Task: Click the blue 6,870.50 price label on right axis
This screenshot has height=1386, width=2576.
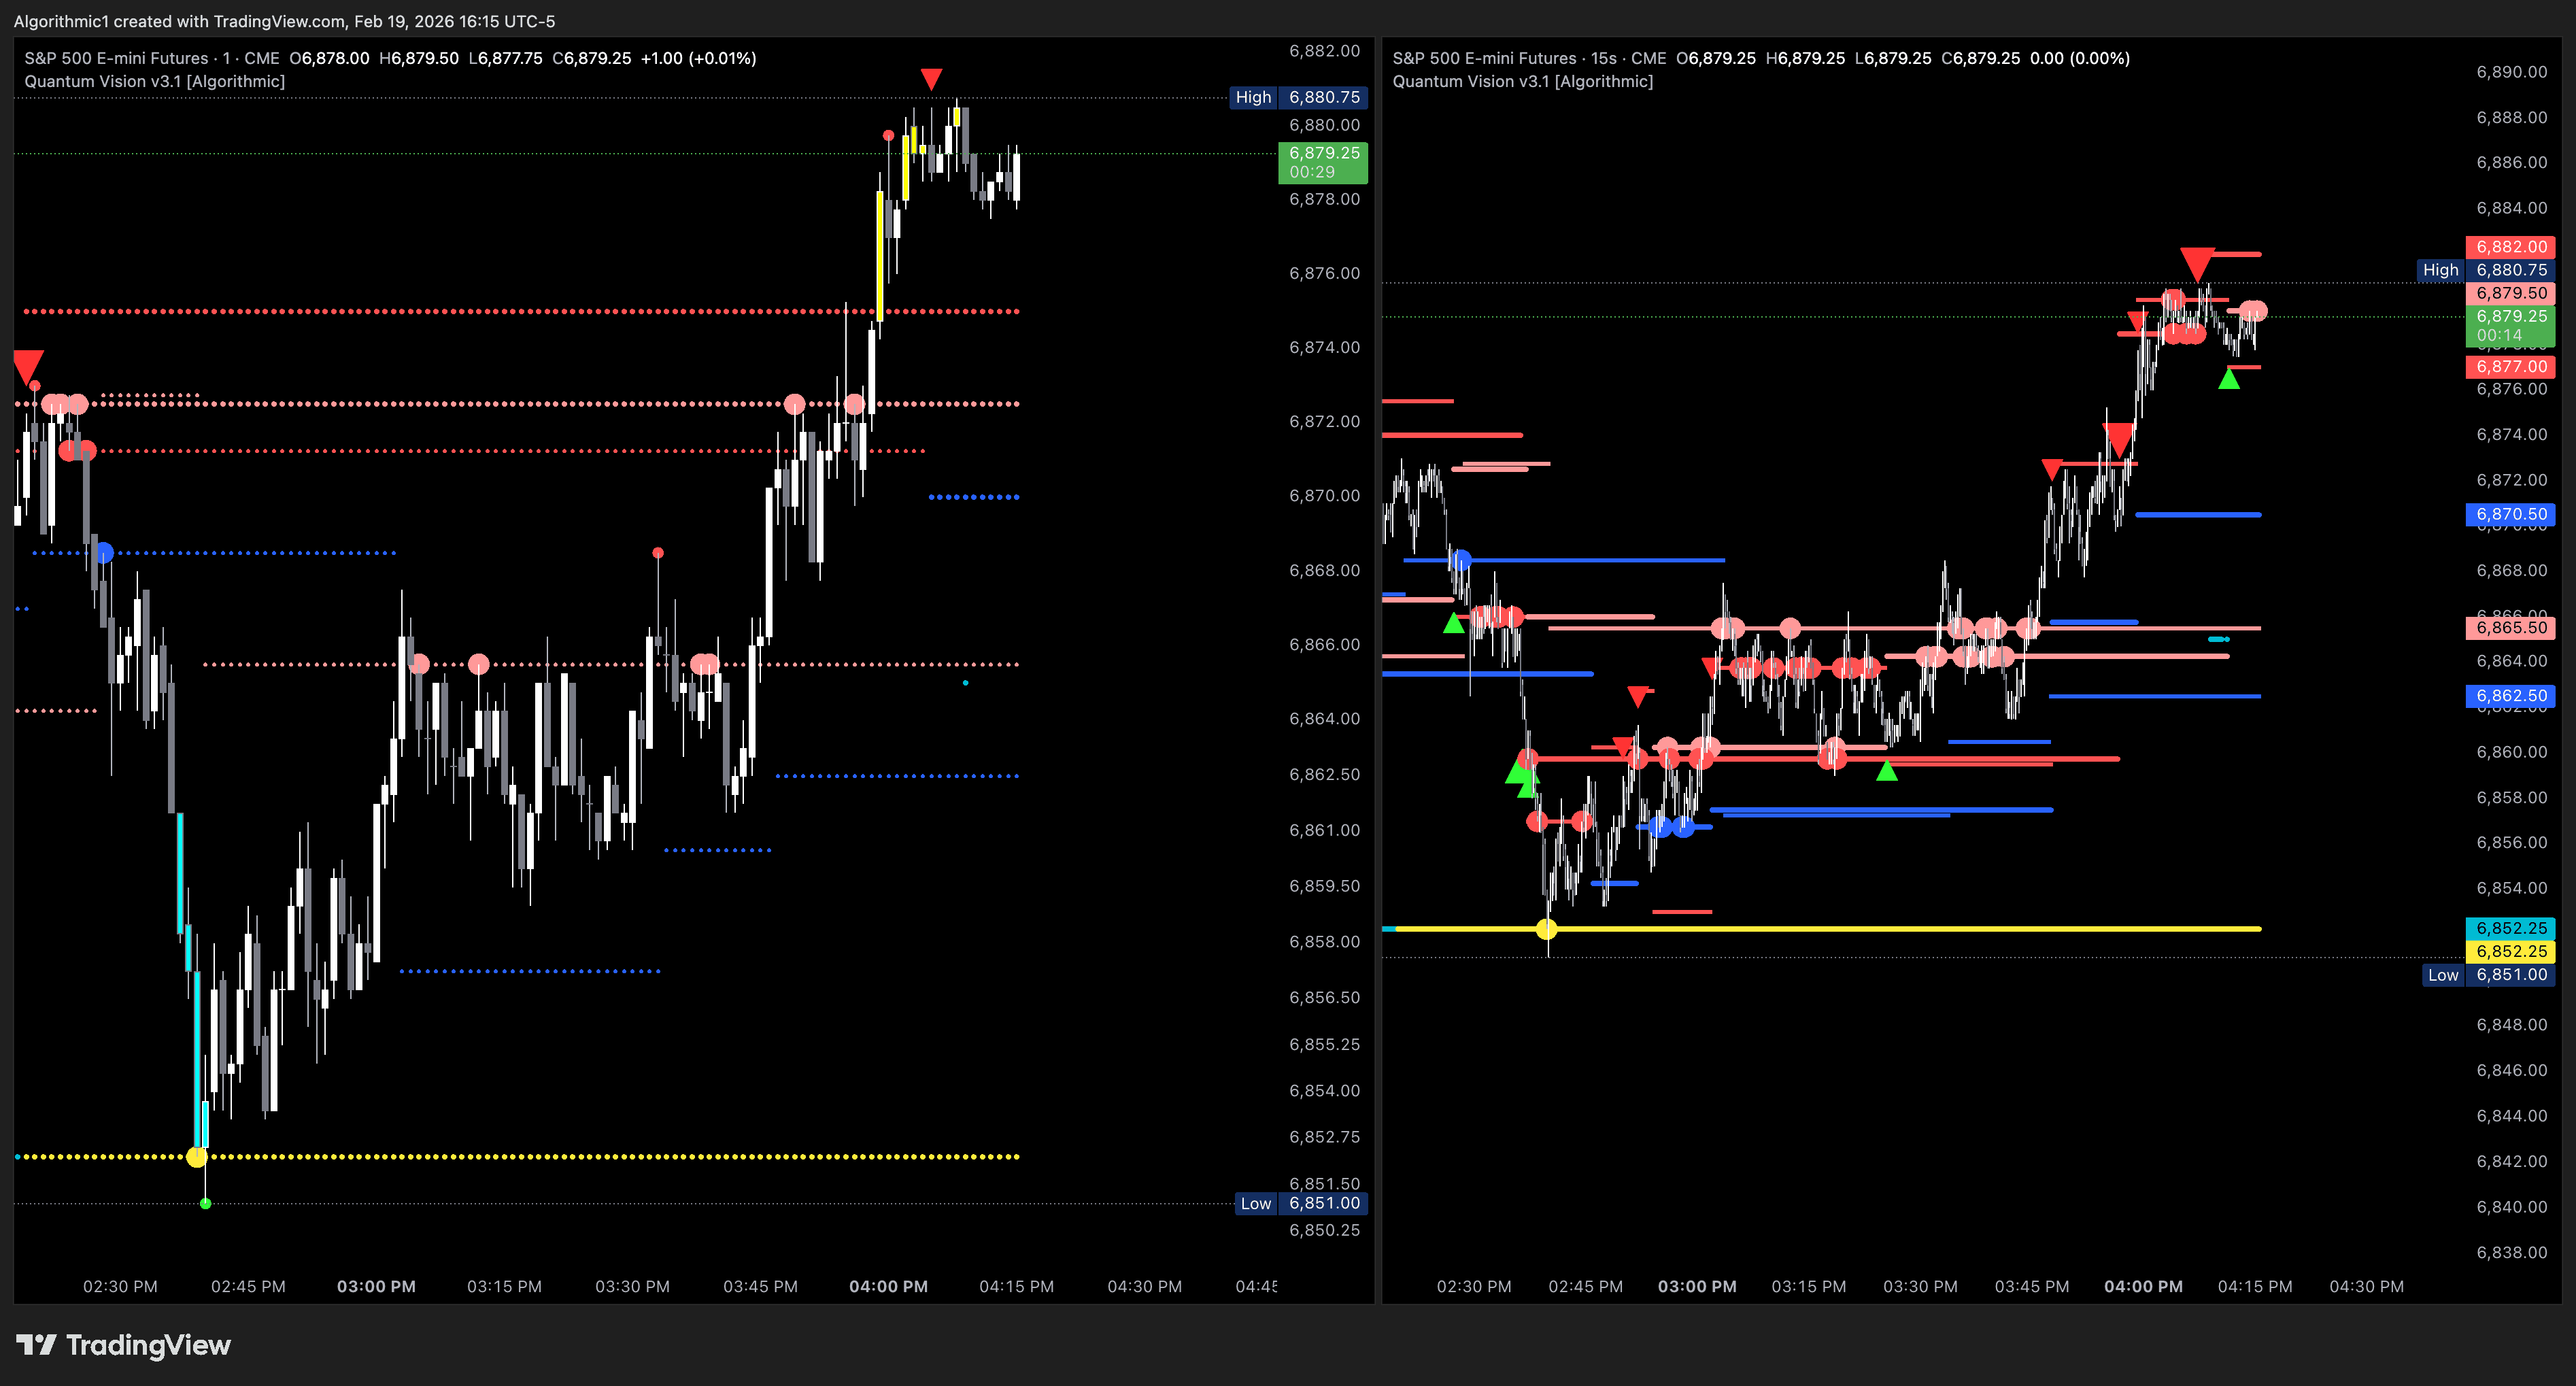Action: click(2510, 514)
